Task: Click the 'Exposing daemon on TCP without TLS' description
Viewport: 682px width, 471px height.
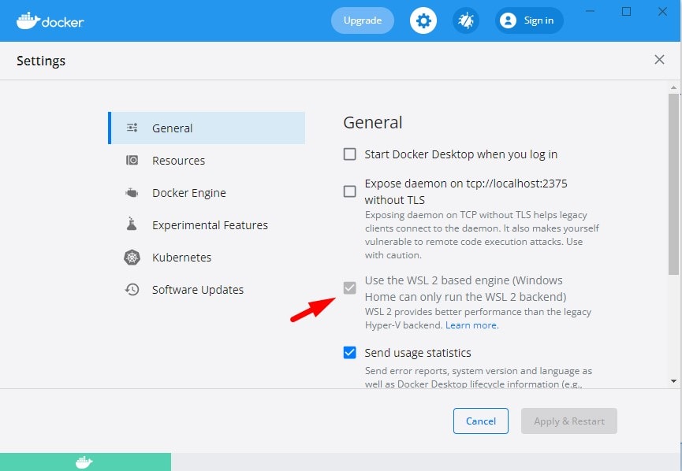Action: 482,235
